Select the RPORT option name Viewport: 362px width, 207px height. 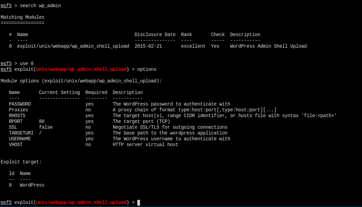[x=16, y=121]
